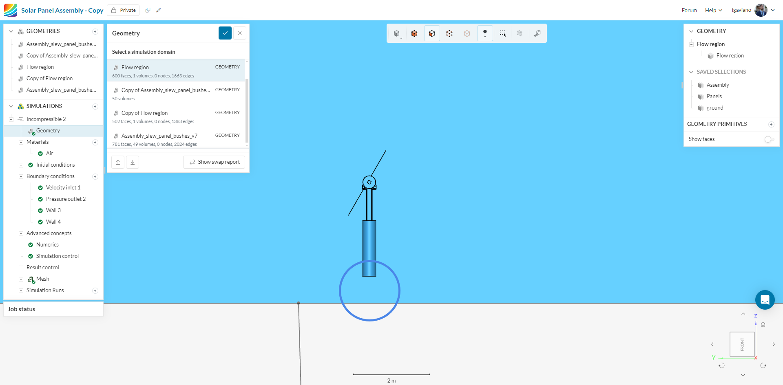Screen dimensions: 783x385
Task: Open the Numerics settings
Action: [47, 245]
